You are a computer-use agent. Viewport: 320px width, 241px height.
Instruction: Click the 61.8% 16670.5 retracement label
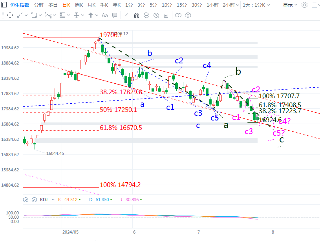coord(121,128)
